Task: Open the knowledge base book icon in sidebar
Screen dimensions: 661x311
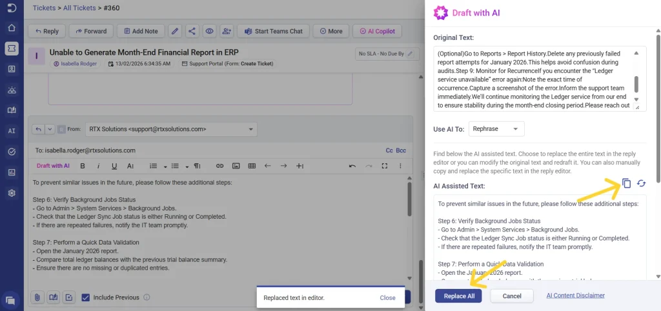Action: [x=12, y=110]
